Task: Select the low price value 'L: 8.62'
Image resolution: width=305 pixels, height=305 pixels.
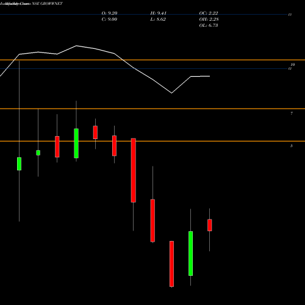Action: 158,20
